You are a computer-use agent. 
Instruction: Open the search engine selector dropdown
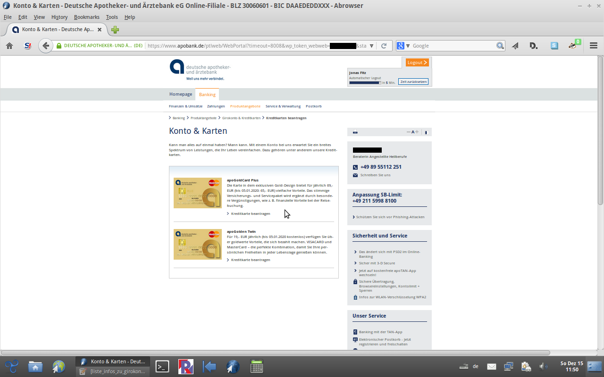403,46
